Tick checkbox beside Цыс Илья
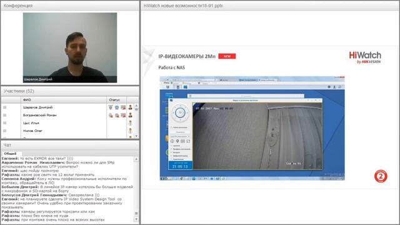The image size is (400, 225). (x=4, y=123)
